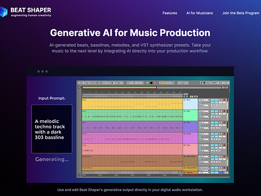Screen dimensions: 261x196
Task: Click the Set locator button
Action: [185, 94]
